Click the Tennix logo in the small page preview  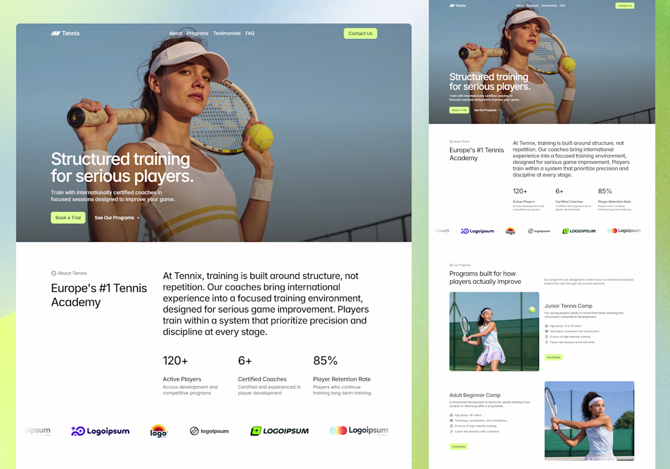[x=457, y=5]
